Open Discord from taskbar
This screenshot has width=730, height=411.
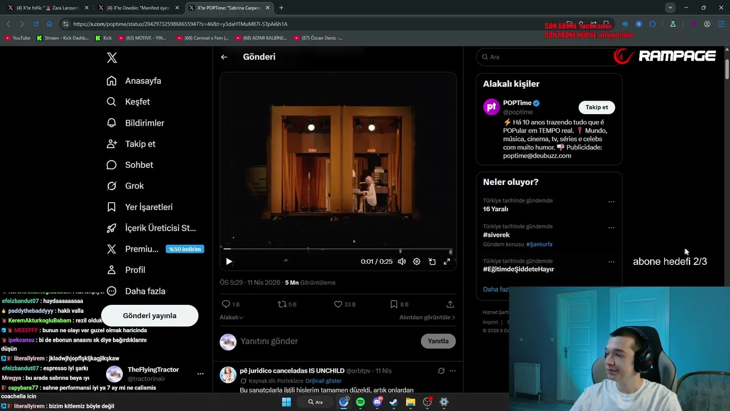coord(377,402)
